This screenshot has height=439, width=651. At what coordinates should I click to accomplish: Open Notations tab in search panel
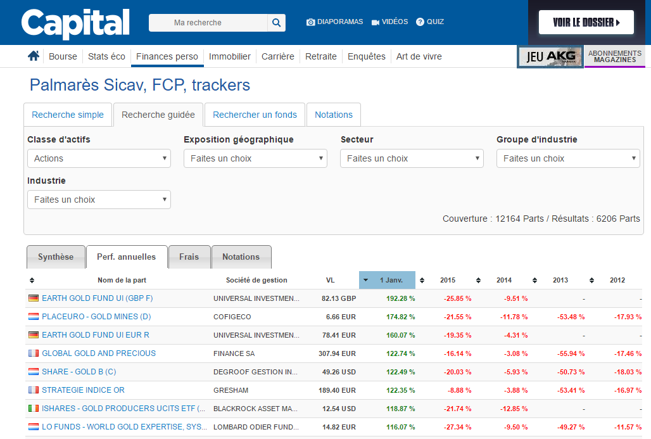tap(333, 115)
